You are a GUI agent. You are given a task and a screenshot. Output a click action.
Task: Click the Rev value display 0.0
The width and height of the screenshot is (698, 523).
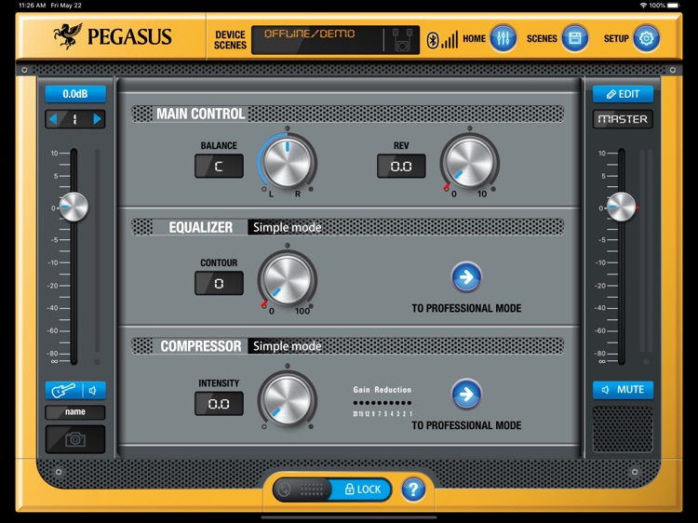coord(401,166)
